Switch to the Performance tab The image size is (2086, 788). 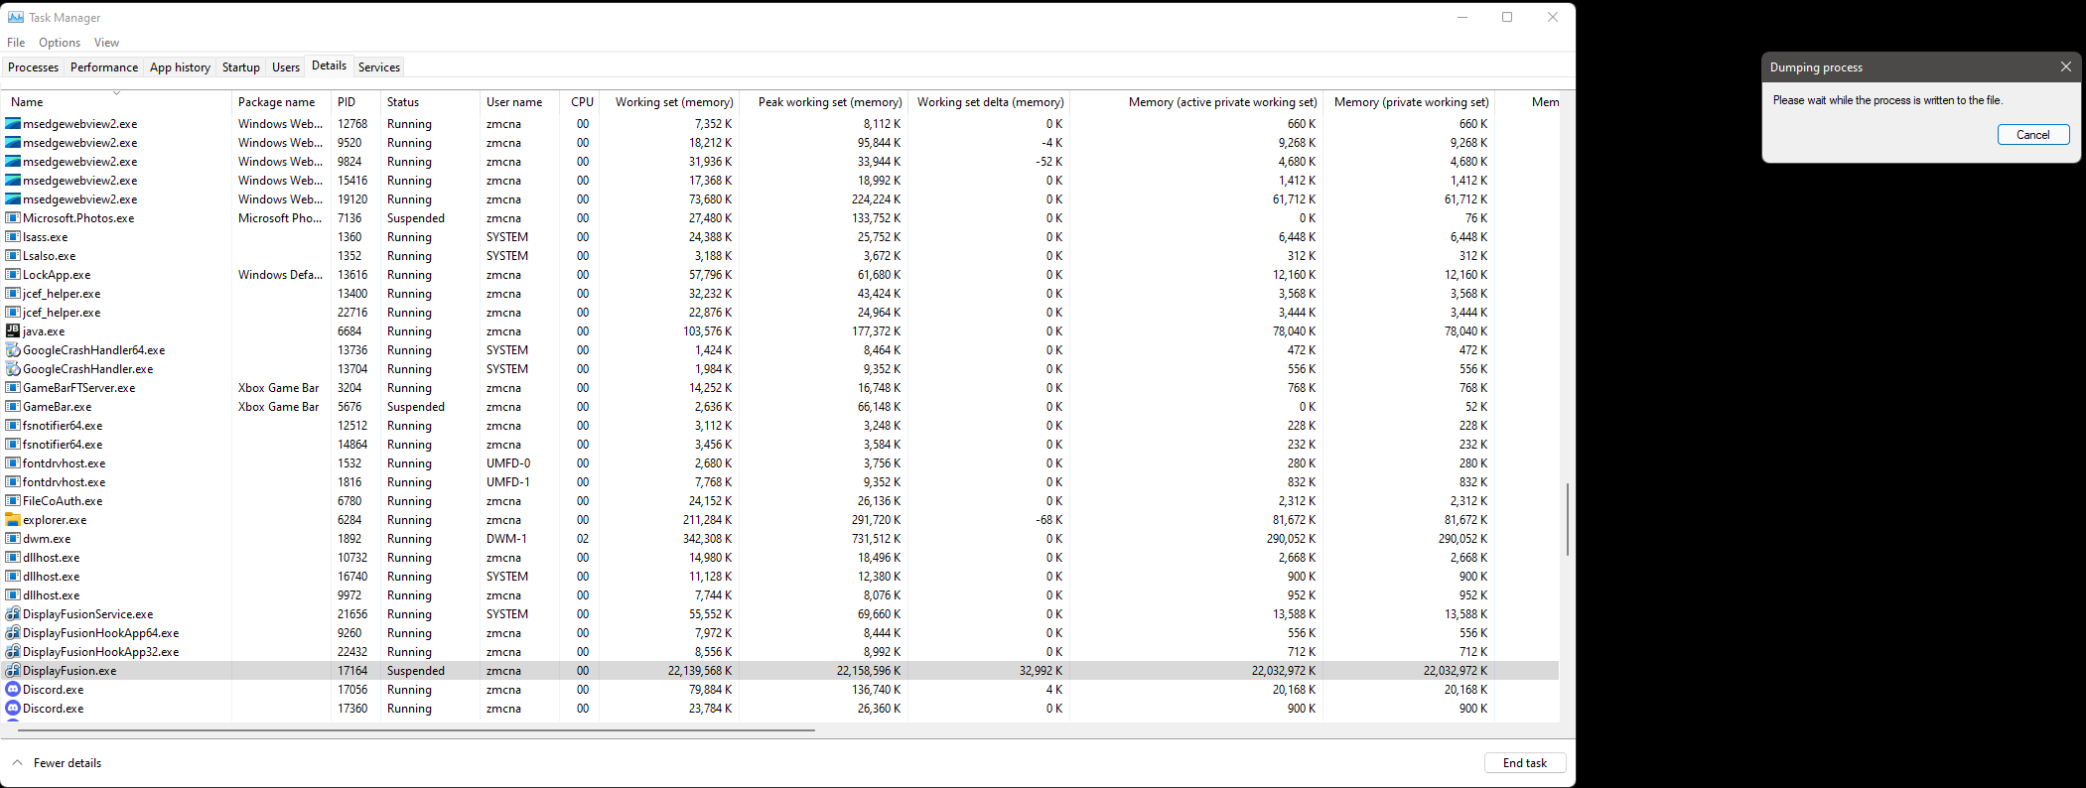pyautogui.click(x=104, y=66)
